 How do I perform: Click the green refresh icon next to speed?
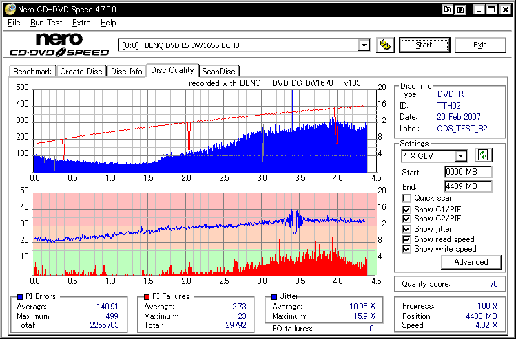483,155
